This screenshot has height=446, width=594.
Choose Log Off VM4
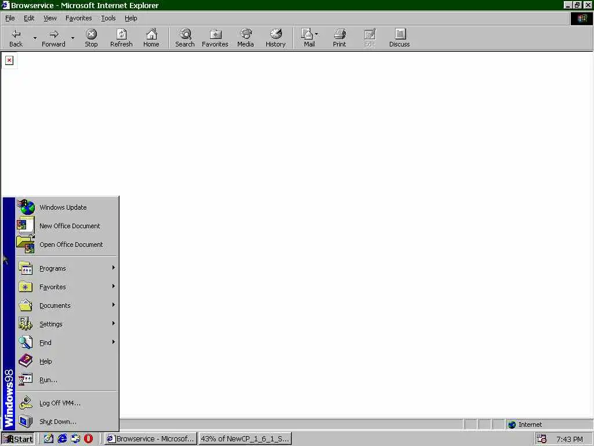(x=67, y=403)
